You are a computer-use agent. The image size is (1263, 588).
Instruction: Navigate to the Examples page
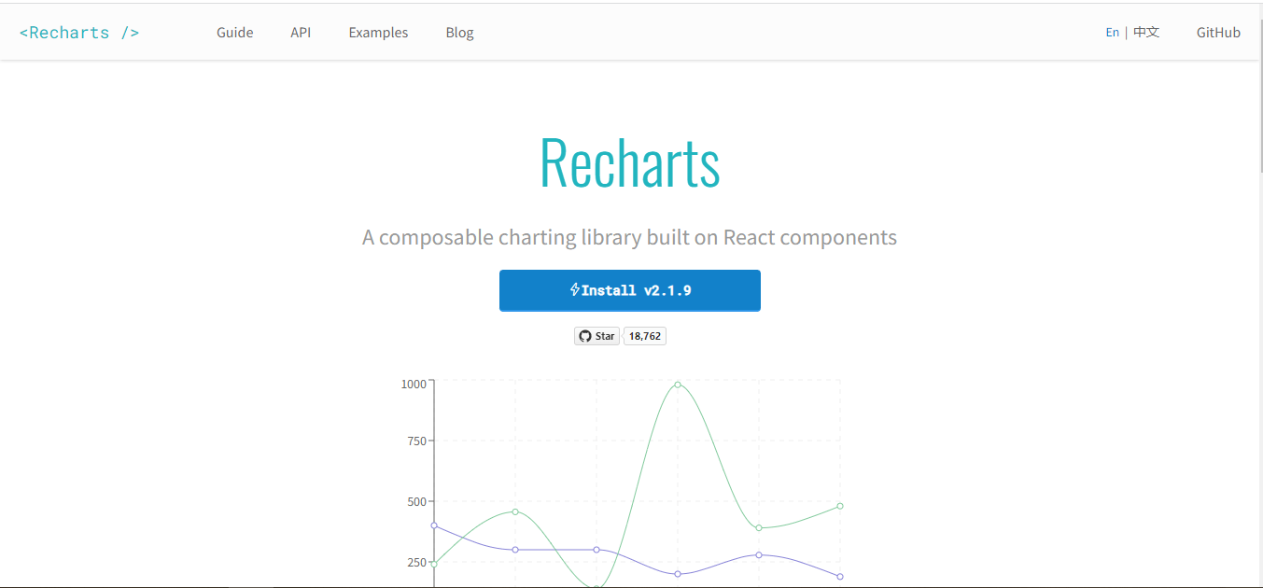[x=378, y=32]
